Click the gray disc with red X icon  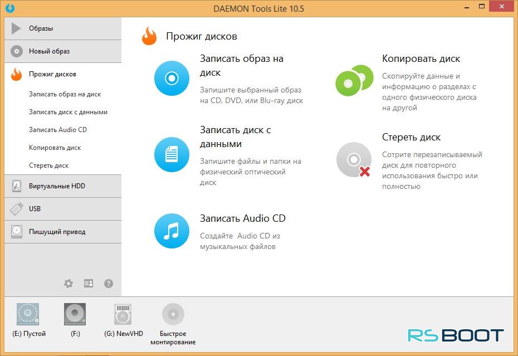tap(354, 160)
